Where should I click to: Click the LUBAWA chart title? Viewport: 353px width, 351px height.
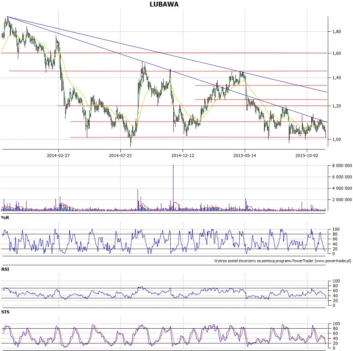point(164,4)
